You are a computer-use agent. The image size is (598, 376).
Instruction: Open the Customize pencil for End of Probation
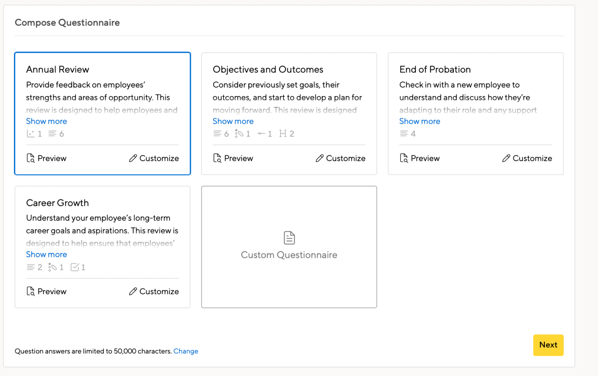coord(527,158)
